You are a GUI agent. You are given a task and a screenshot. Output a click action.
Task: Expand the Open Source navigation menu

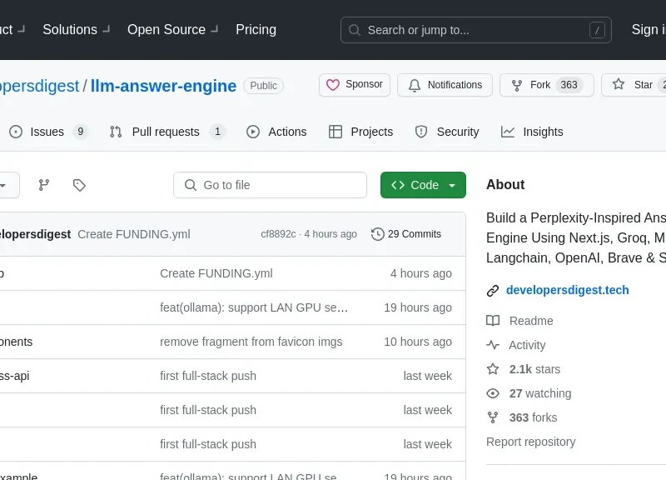[x=172, y=30]
